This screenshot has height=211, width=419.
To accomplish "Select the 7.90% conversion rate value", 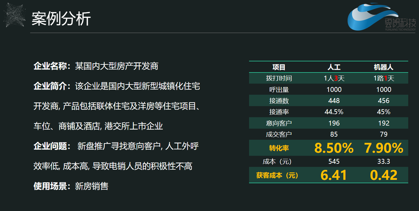I will pos(384,148).
